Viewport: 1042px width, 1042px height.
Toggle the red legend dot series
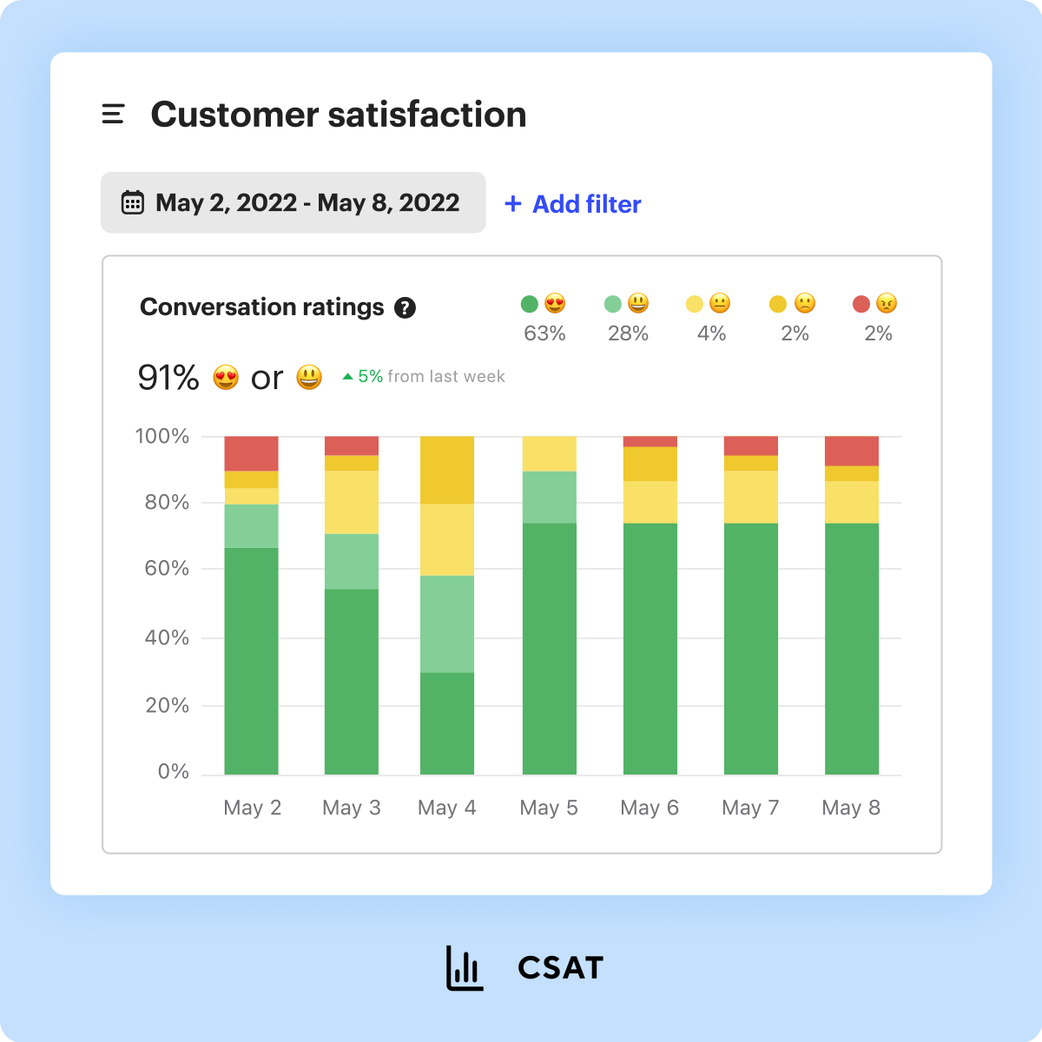(861, 304)
